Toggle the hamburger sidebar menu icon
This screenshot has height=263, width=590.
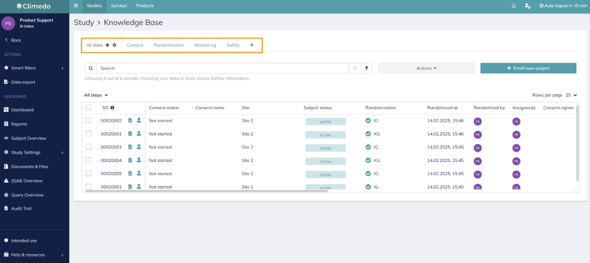click(76, 6)
